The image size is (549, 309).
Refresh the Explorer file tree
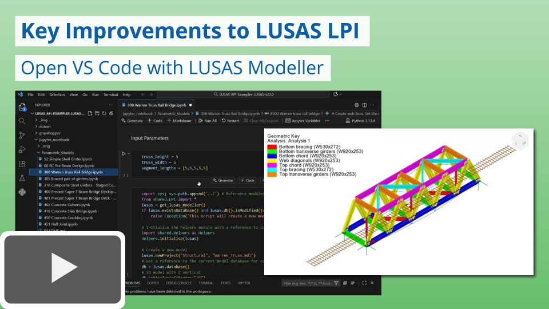click(105, 113)
